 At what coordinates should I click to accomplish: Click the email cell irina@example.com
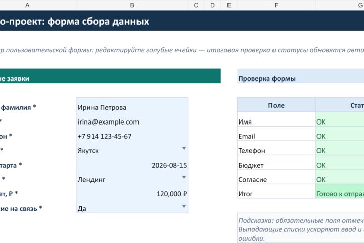(x=132, y=119)
